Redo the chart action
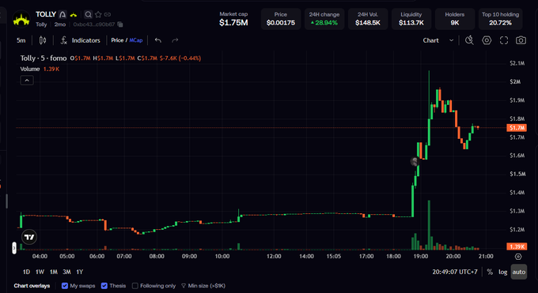The height and width of the screenshot is (293, 538). coord(175,40)
